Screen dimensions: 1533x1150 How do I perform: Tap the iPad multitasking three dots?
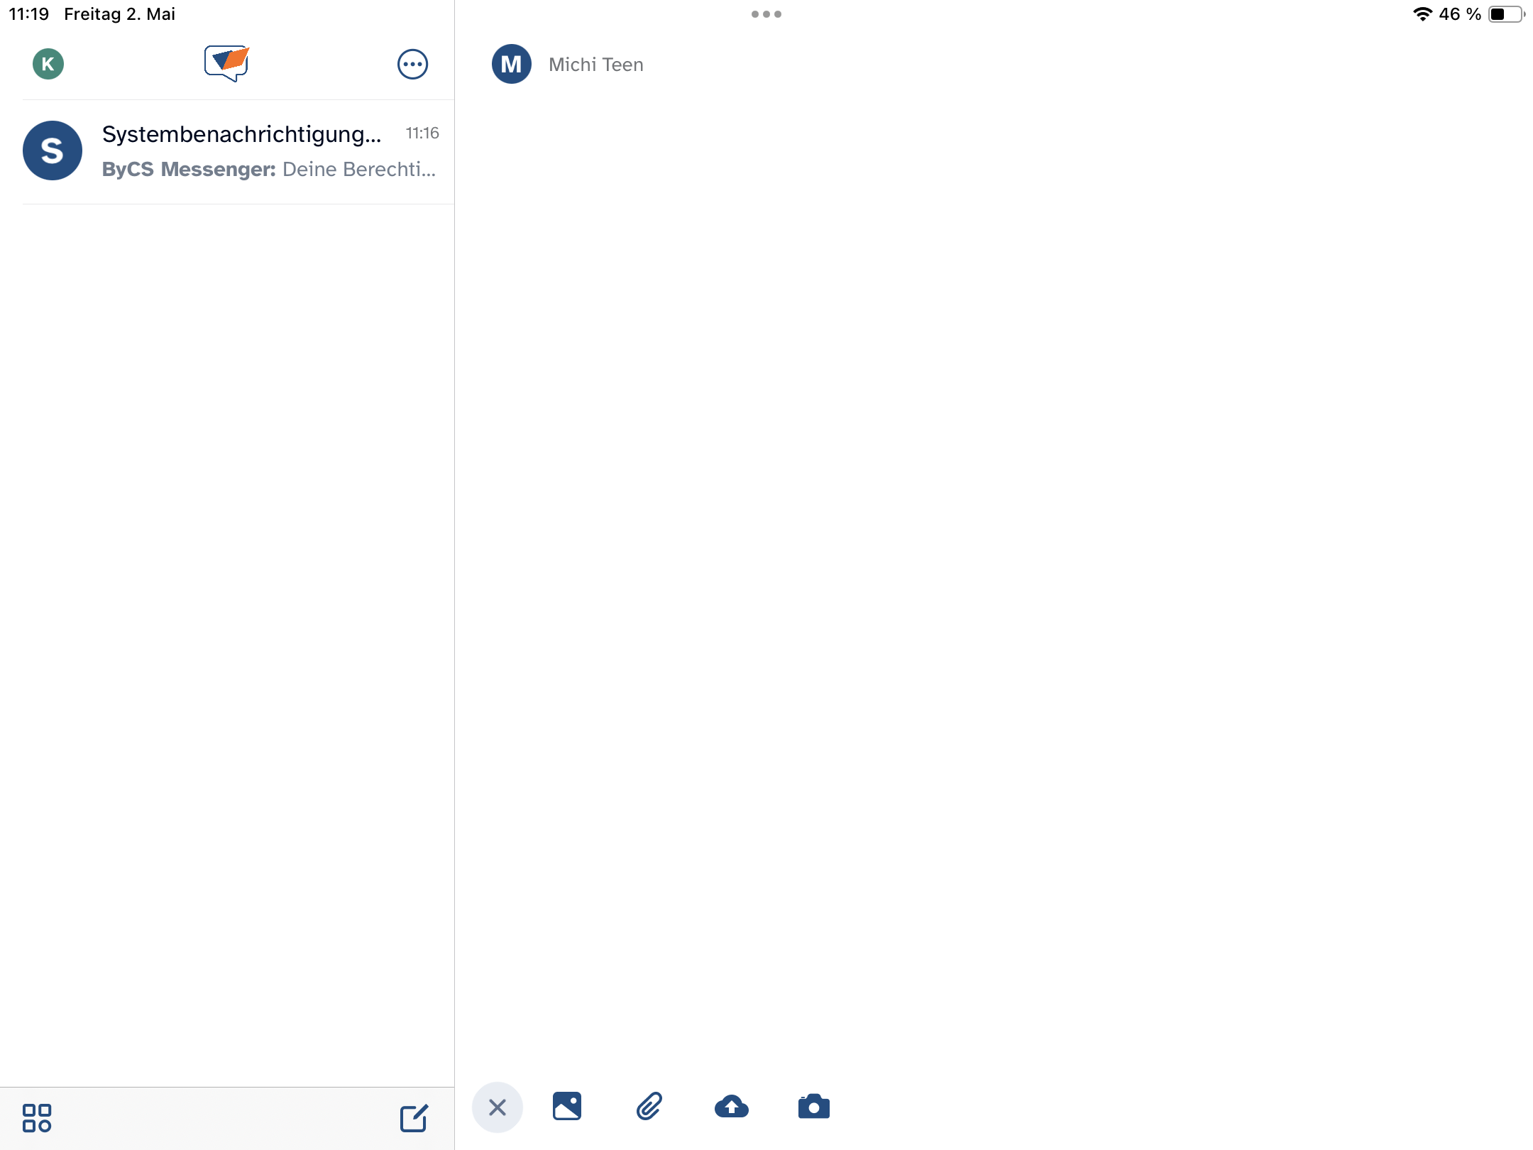pyautogui.click(x=766, y=14)
